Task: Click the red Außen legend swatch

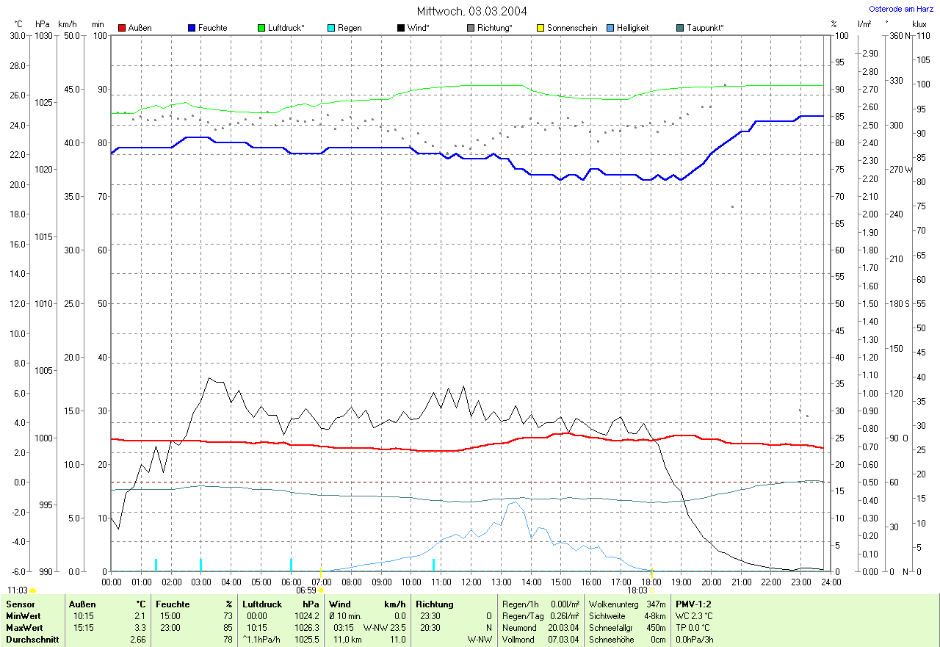Action: pos(122,28)
